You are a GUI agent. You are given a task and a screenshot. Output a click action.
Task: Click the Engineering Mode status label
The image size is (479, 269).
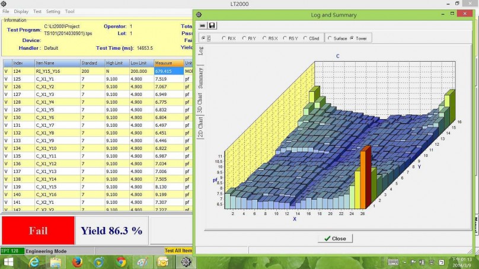[x=46, y=251]
